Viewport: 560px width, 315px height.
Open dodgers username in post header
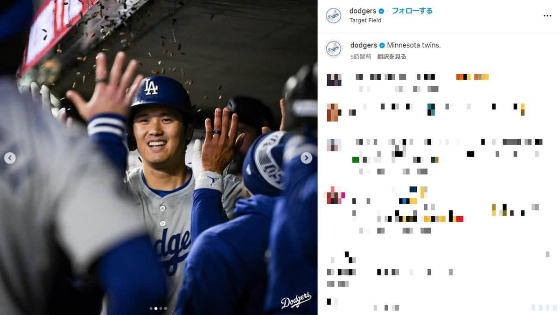pos(363,11)
